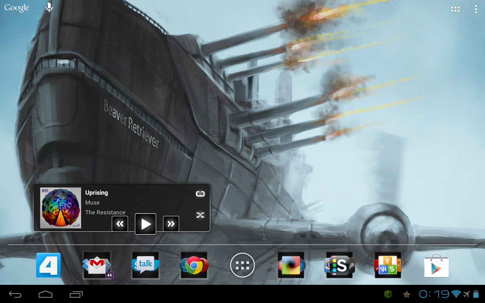485x303 pixels.
Task: Tap the airplane mode status icon
Action: coord(466,294)
